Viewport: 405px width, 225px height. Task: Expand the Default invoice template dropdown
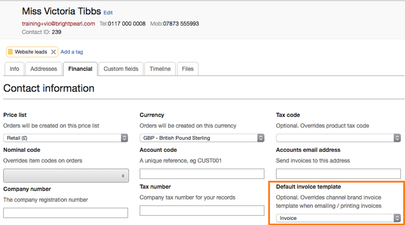[338, 218]
